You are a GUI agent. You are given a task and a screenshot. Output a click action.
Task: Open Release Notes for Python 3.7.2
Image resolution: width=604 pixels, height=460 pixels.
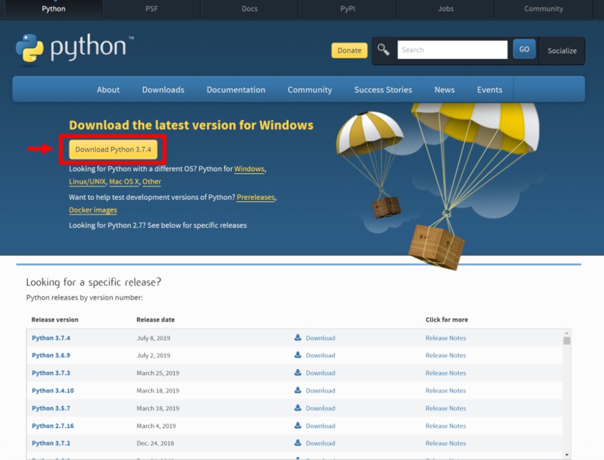[x=445, y=443]
